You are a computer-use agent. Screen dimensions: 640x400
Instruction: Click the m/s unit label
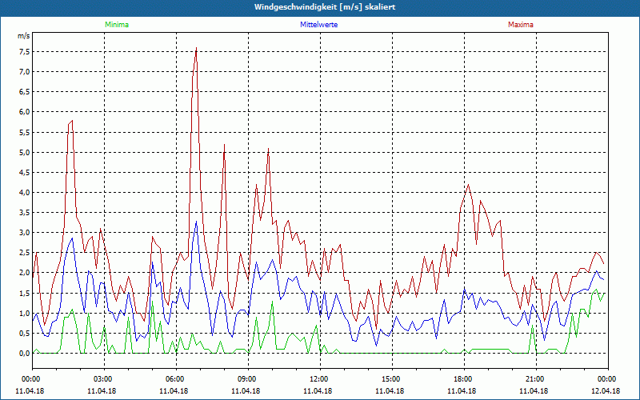24,36
